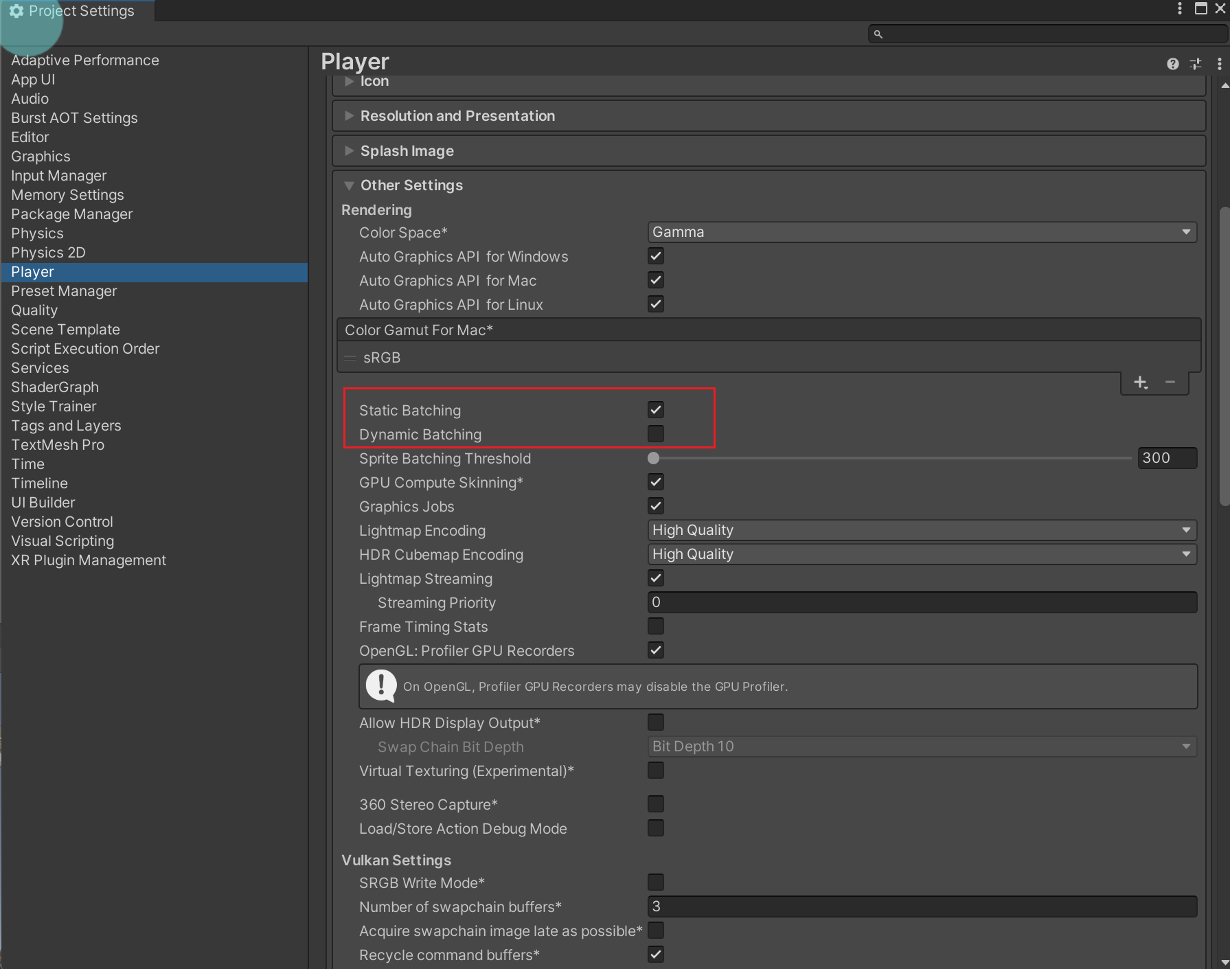
Task: Click the Number of swapchain buffers field
Action: [x=922, y=907]
